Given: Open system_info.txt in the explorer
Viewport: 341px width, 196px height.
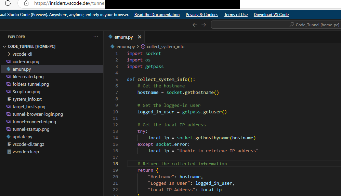Looking at the screenshot, I should click(52, 99).
